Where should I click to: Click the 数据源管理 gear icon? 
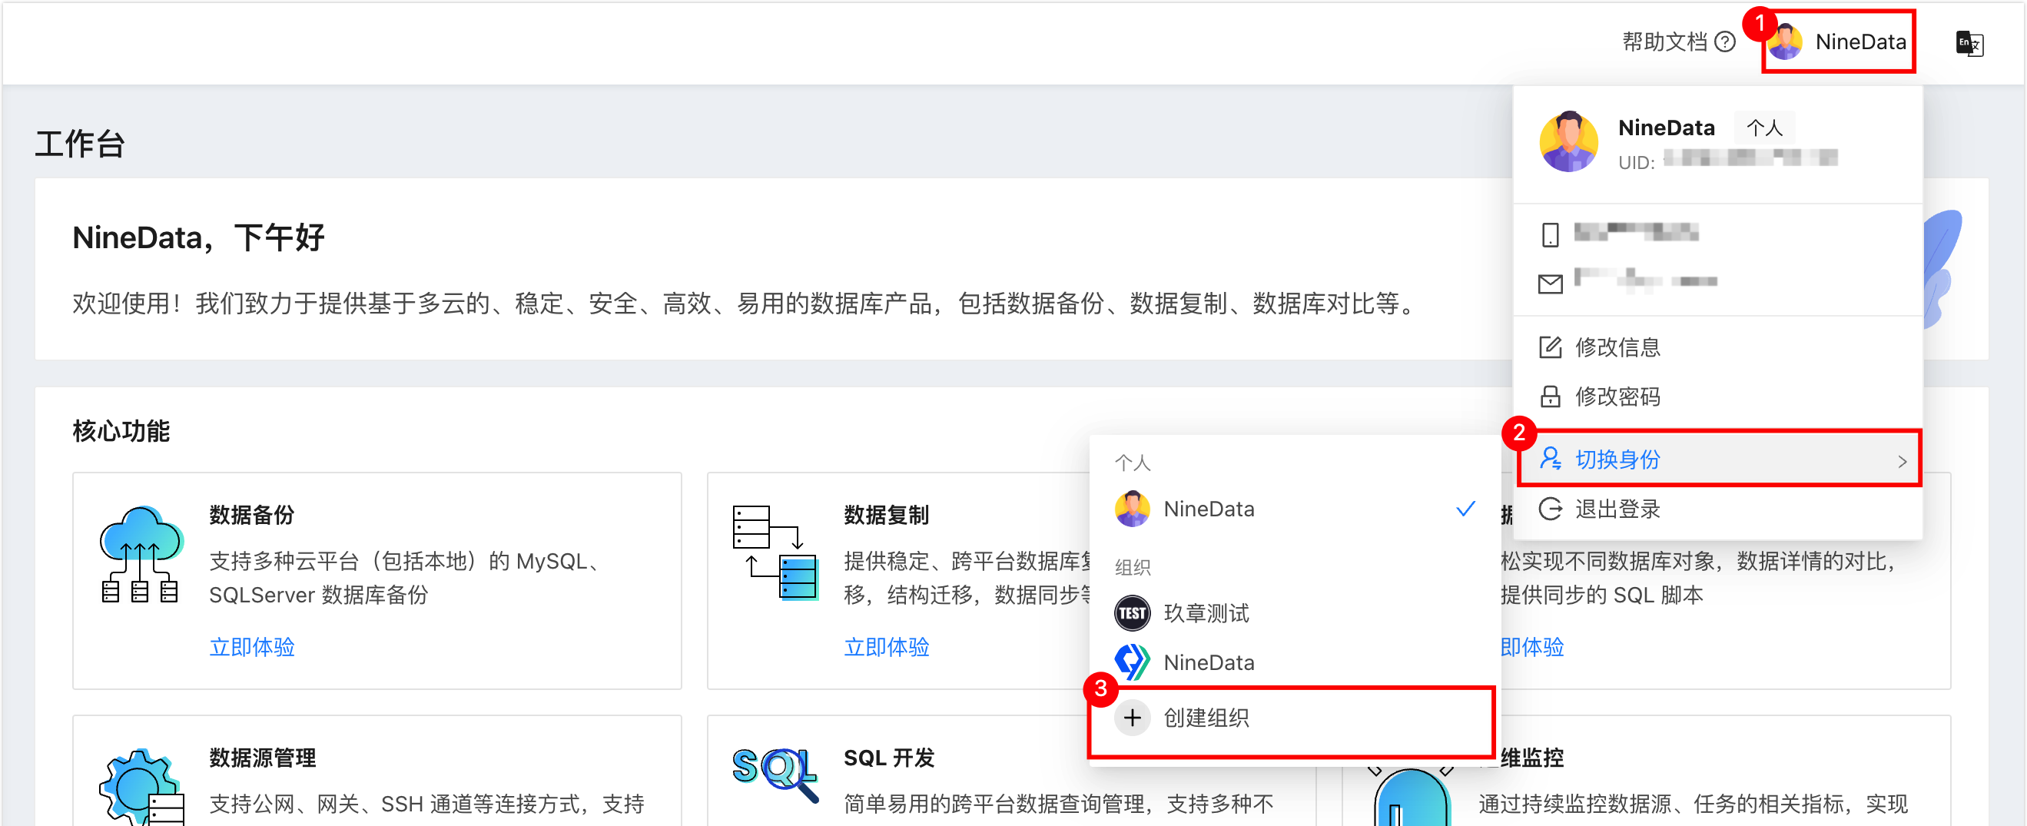pos(141,787)
